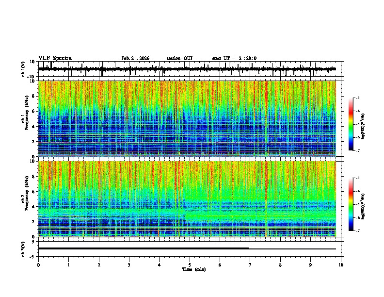
Task: Select the "start UT = 2:20:0" text
Action: click(x=234, y=58)
